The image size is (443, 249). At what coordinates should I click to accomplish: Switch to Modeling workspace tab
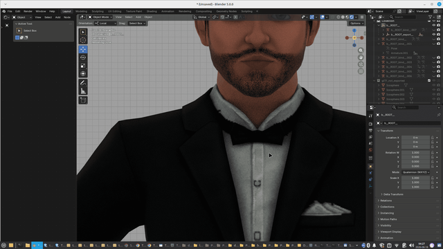(82, 11)
